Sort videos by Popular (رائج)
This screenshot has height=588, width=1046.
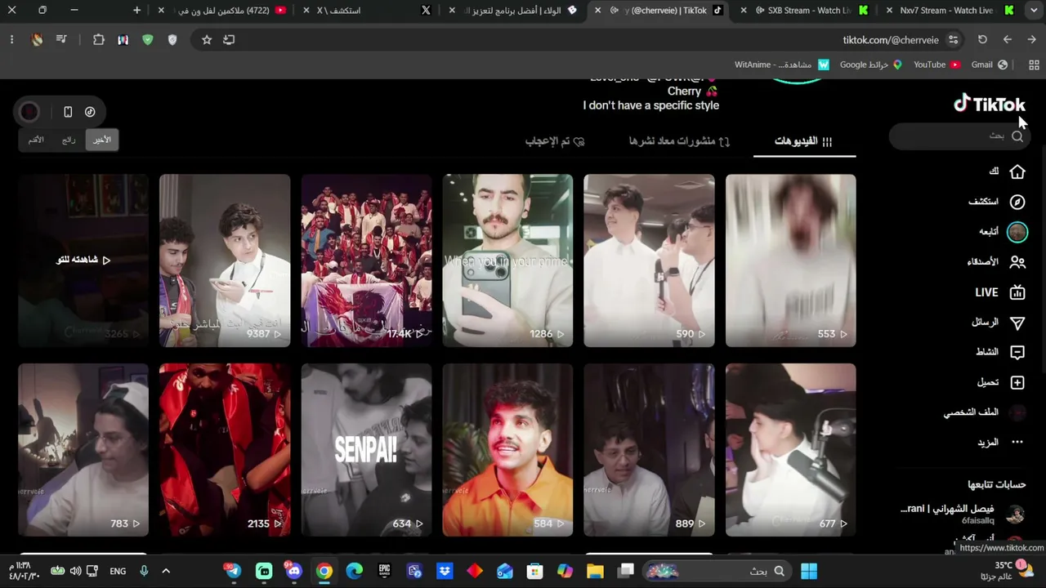coord(69,140)
